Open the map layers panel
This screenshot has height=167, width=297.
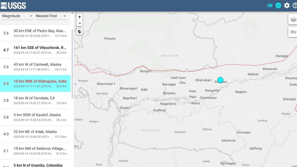point(293,19)
